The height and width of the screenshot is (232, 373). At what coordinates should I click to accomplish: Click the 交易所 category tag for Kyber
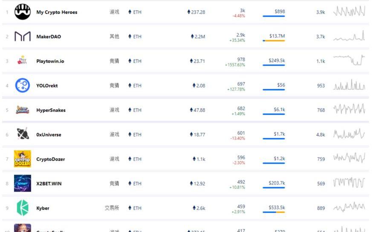[112, 208]
